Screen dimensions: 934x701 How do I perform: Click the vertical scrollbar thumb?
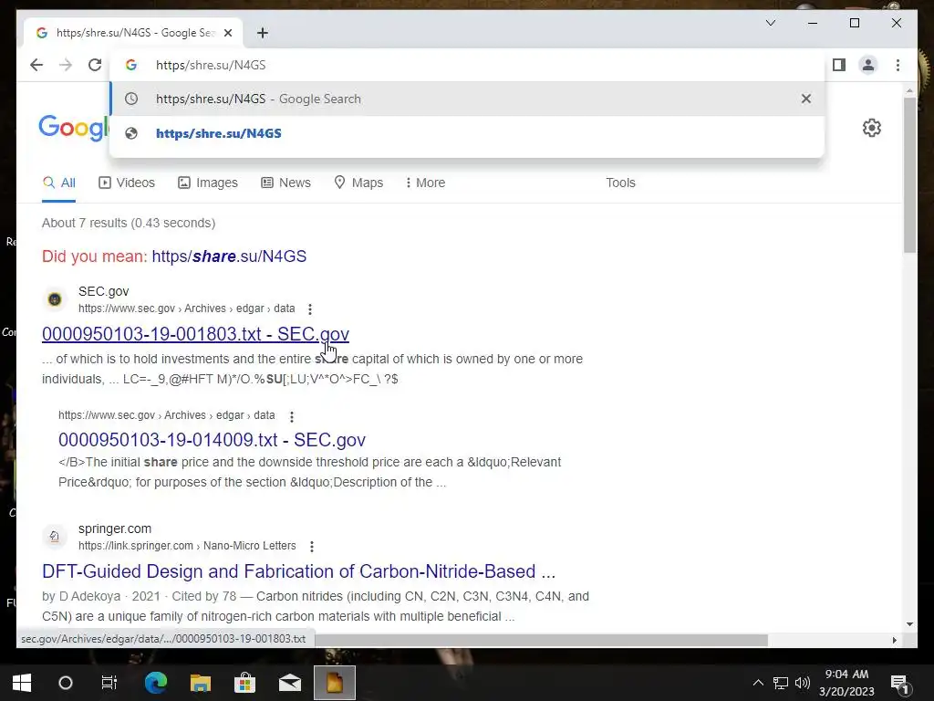tap(909, 174)
